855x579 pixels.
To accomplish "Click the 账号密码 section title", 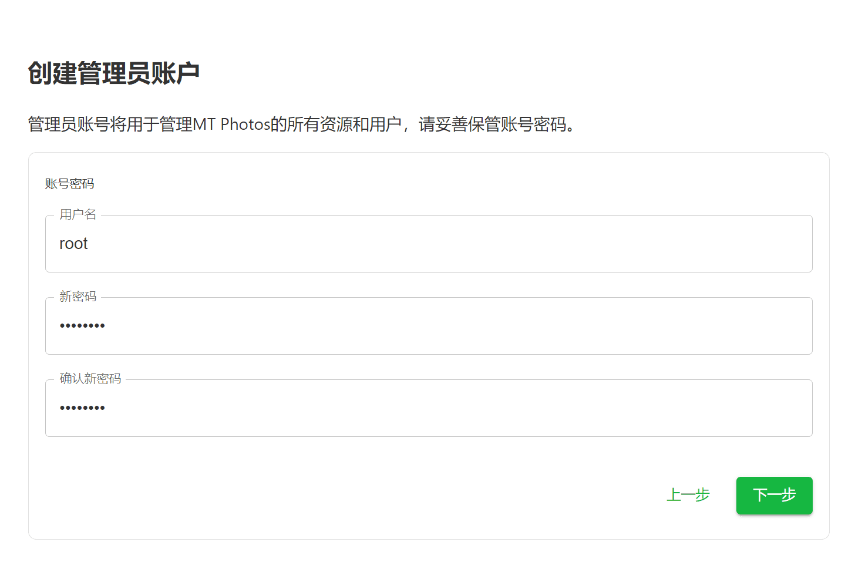I will click(x=69, y=184).
